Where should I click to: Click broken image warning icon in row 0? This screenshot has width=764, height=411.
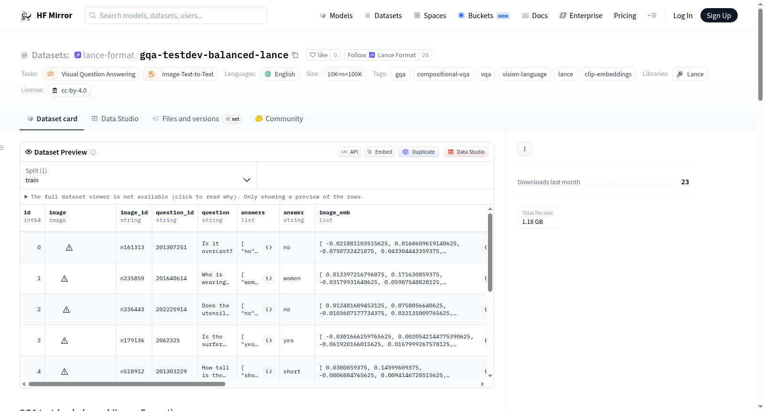tap(69, 247)
